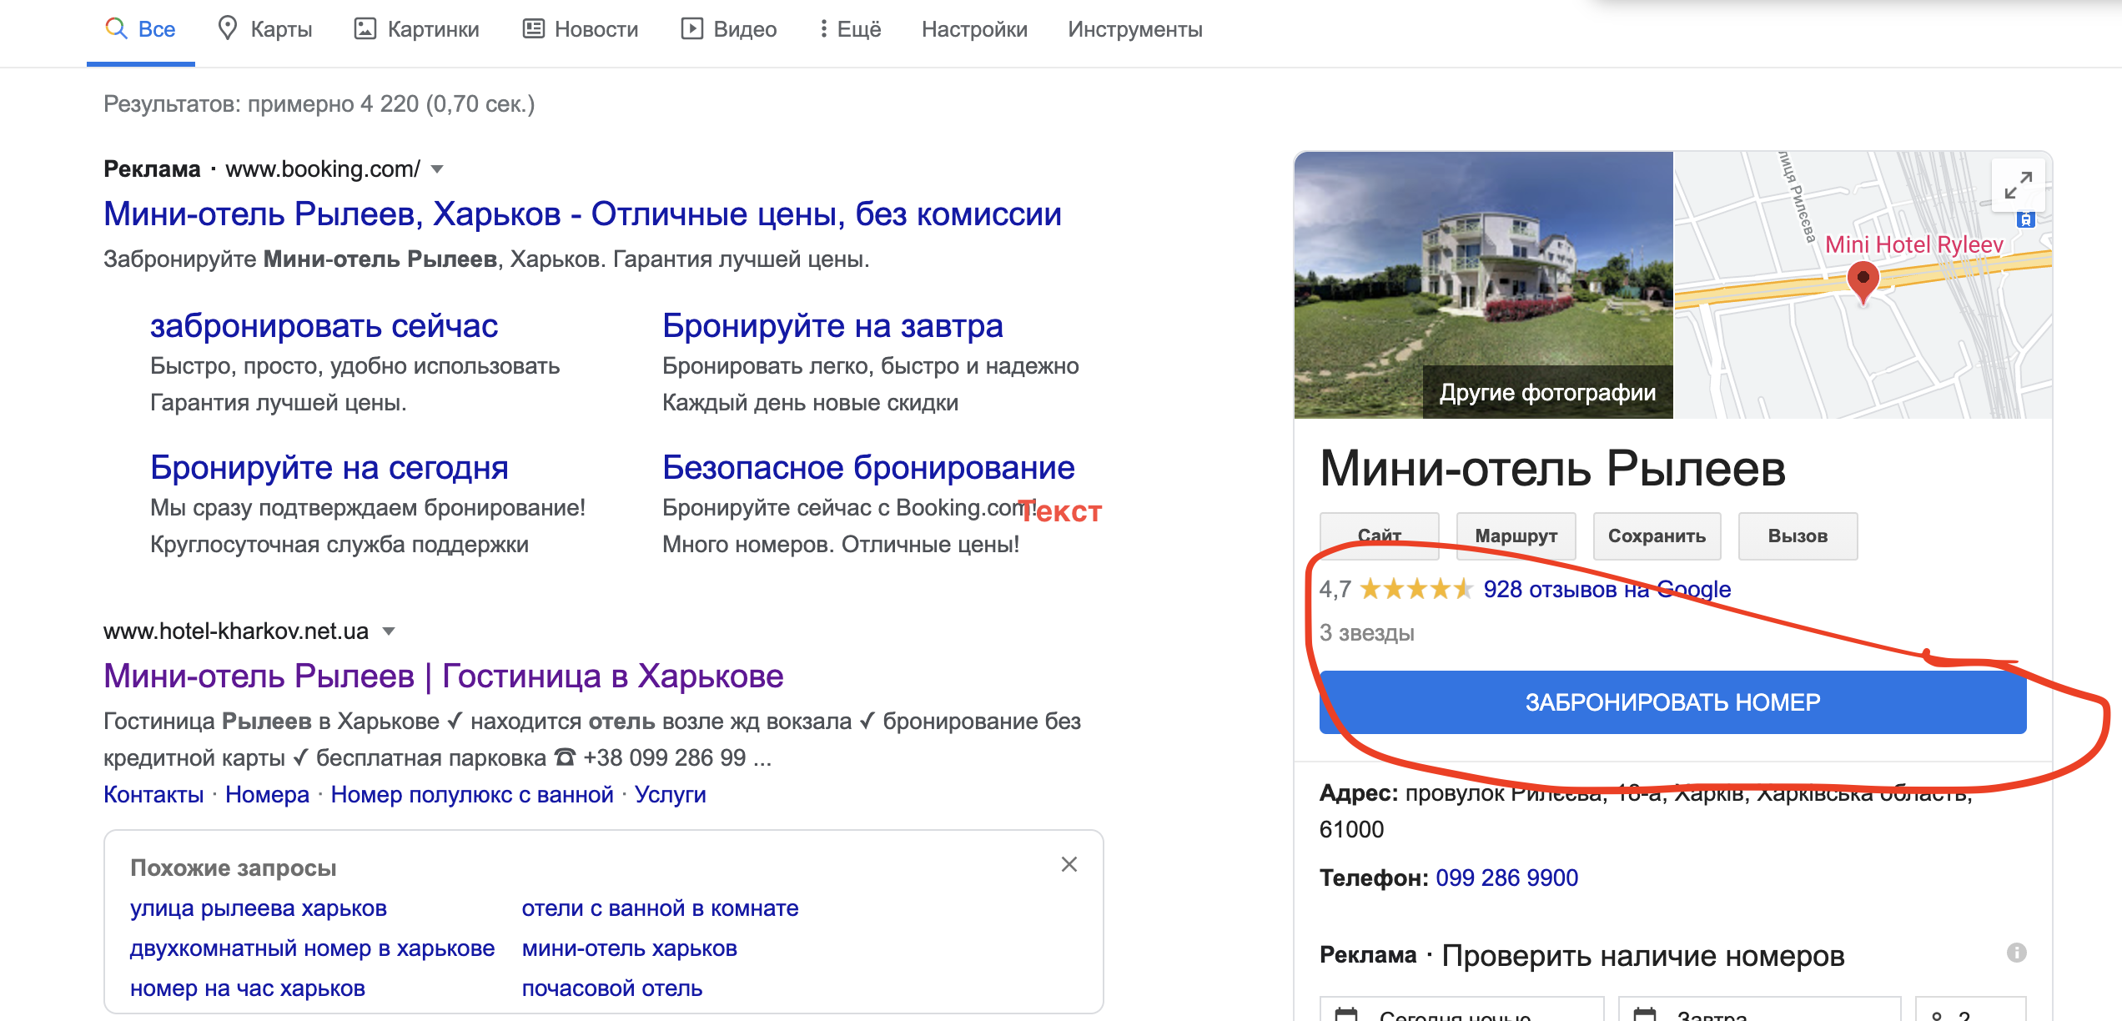Switch to the Видео tab
This screenshot has width=2122, height=1021.
728,29
